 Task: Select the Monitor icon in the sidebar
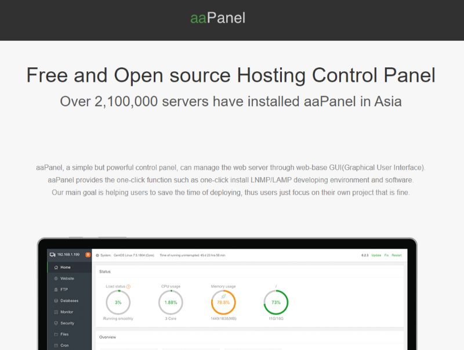point(55,312)
